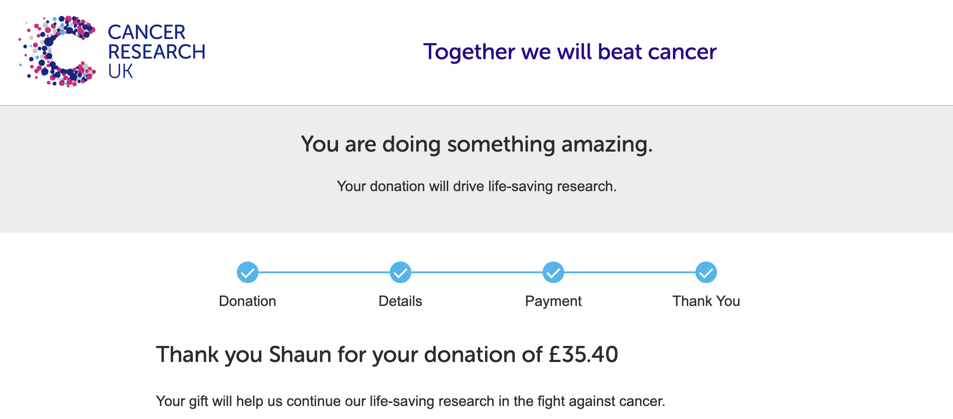Click the CANCER RESEARCH UK logo text

(156, 52)
